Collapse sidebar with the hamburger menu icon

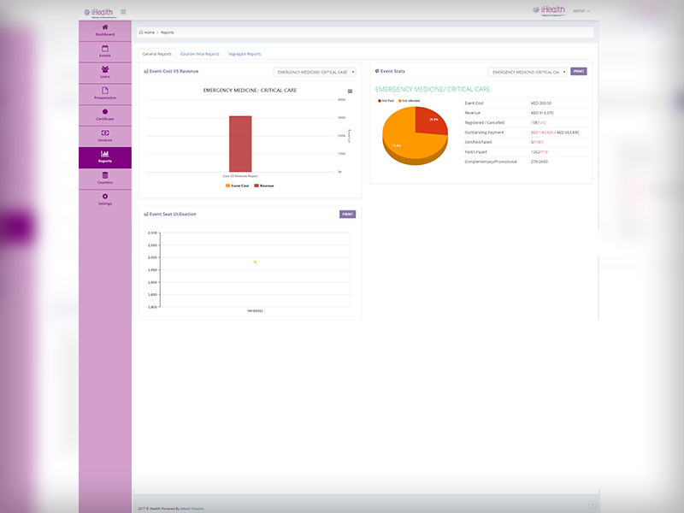point(123,11)
